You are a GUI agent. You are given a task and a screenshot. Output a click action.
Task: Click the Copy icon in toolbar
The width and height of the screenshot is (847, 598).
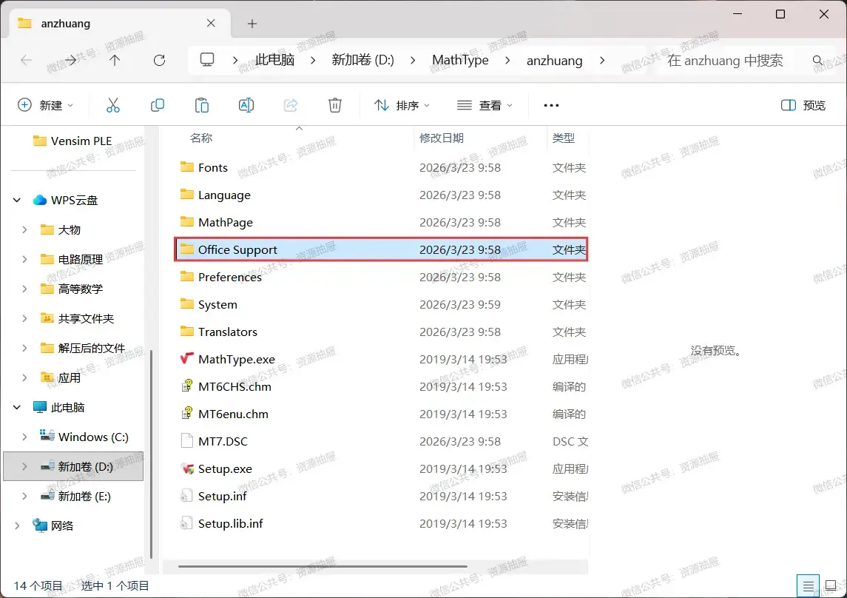[157, 105]
